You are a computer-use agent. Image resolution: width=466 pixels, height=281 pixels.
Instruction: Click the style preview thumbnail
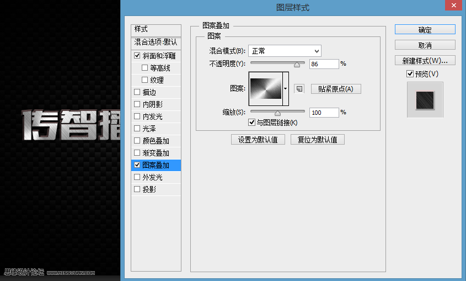pyautogui.click(x=425, y=100)
